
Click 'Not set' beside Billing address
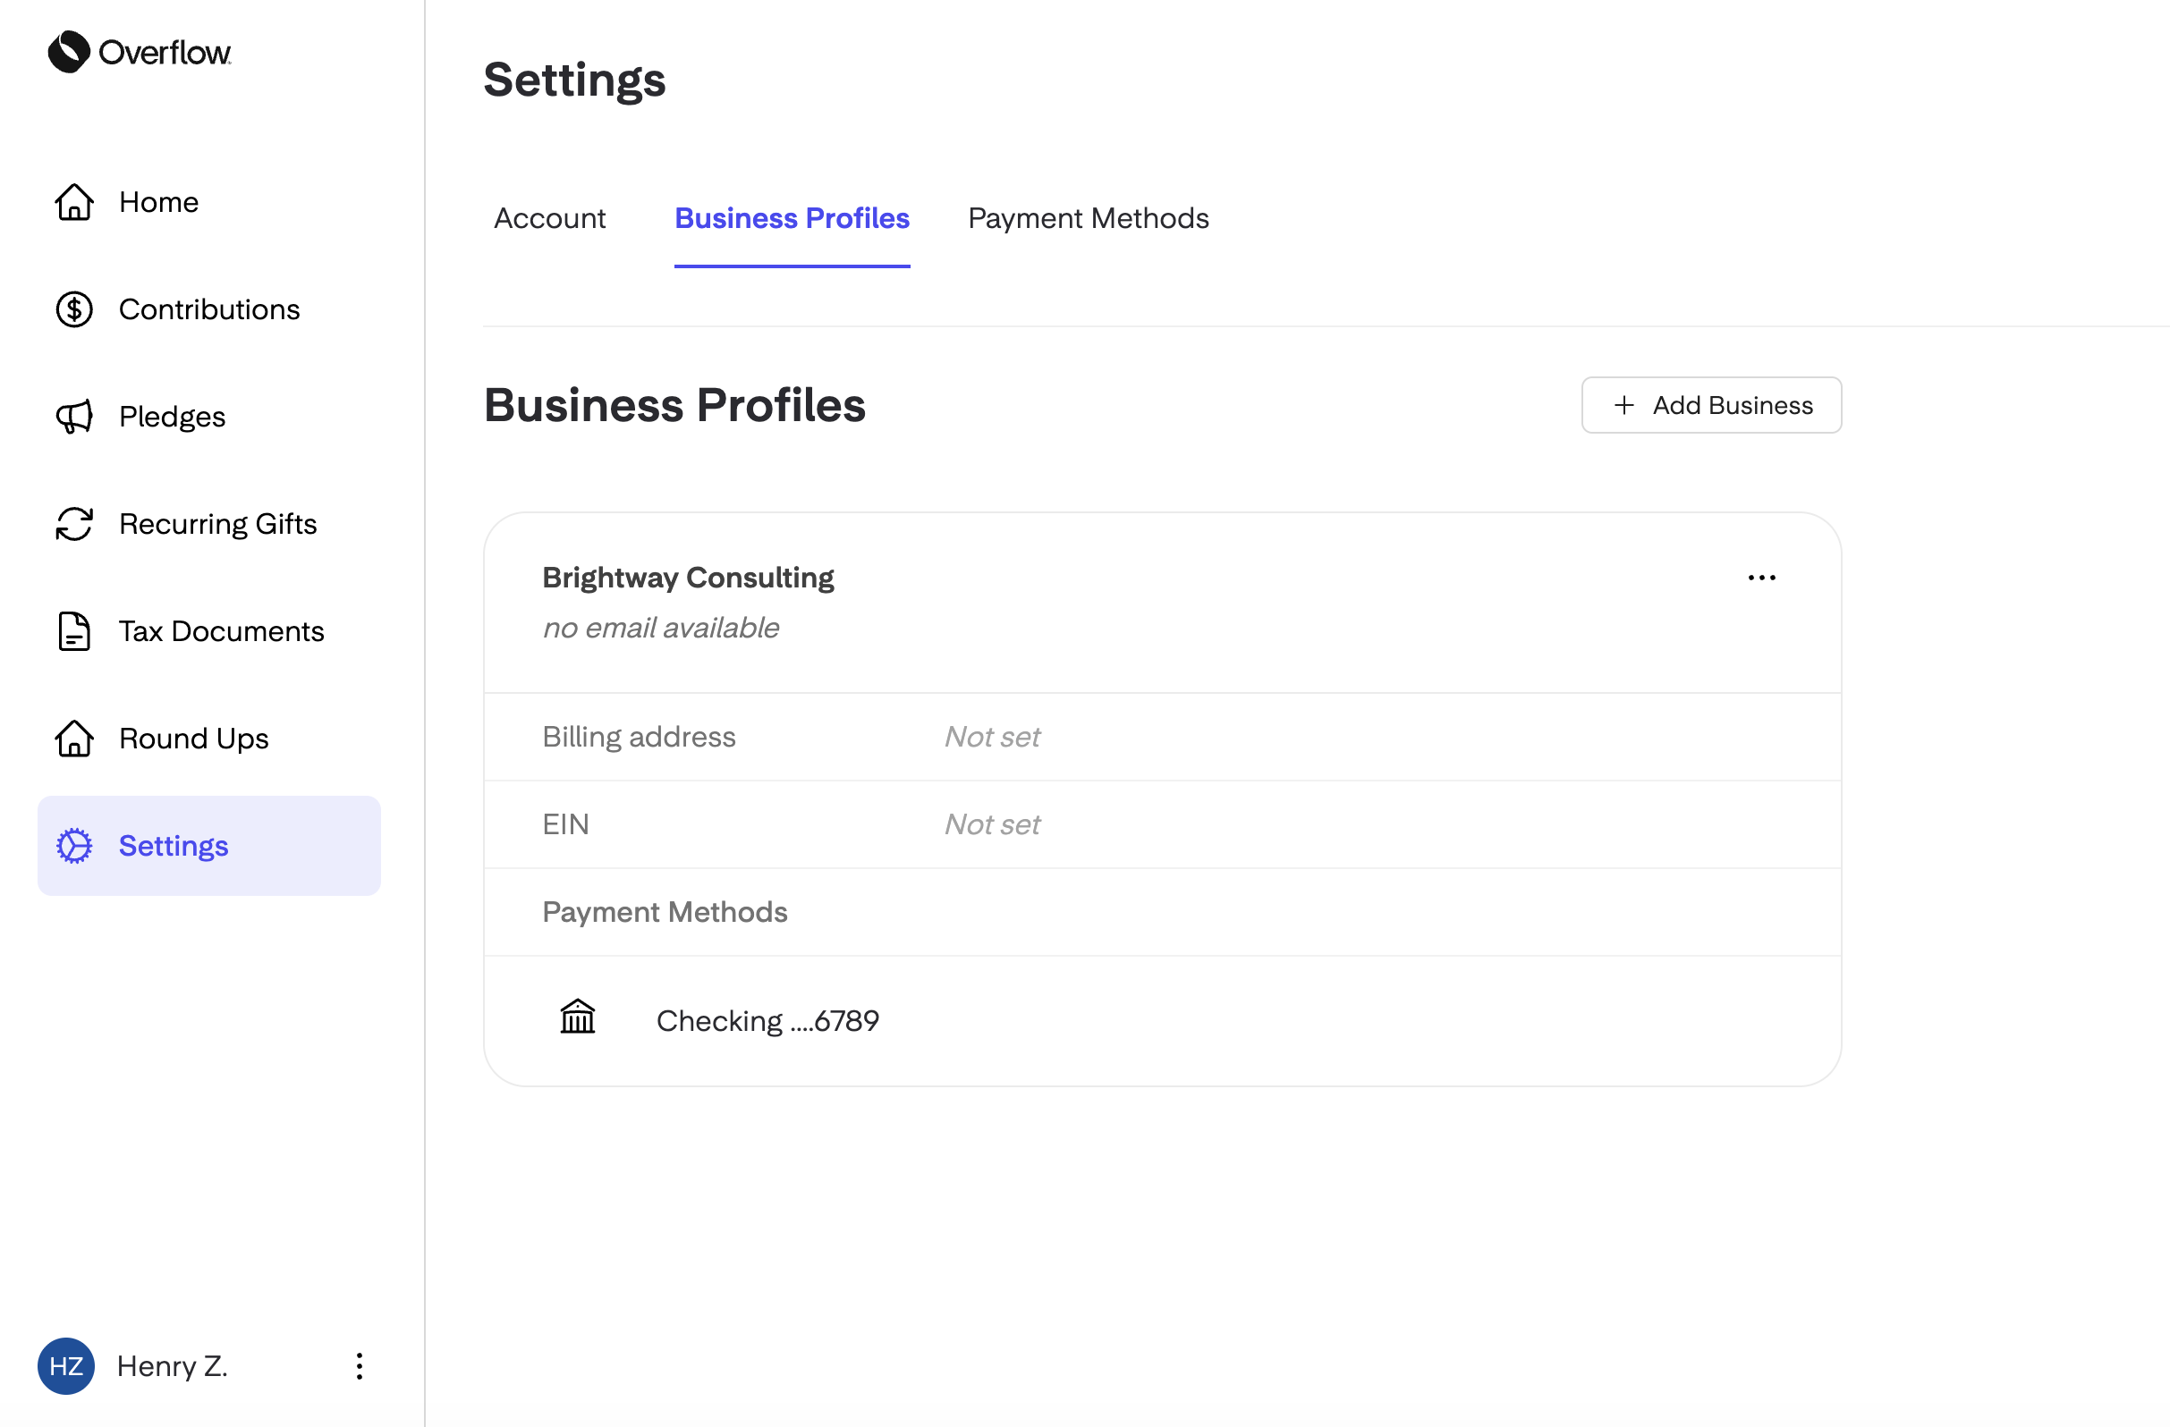(992, 737)
